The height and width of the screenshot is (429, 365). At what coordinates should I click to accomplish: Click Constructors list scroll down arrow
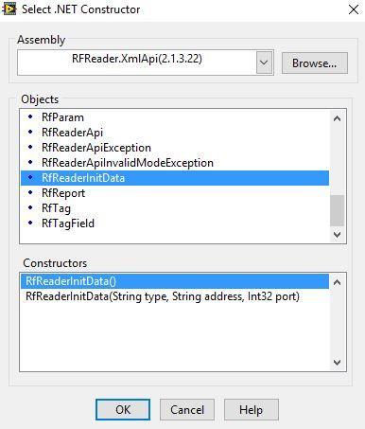point(337,363)
